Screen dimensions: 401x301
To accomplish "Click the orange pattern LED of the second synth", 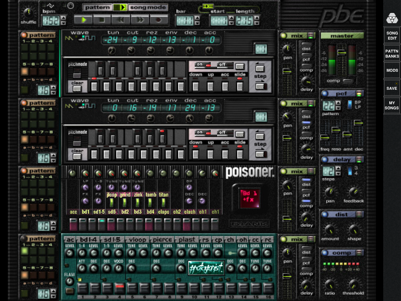I will [x=24, y=103].
